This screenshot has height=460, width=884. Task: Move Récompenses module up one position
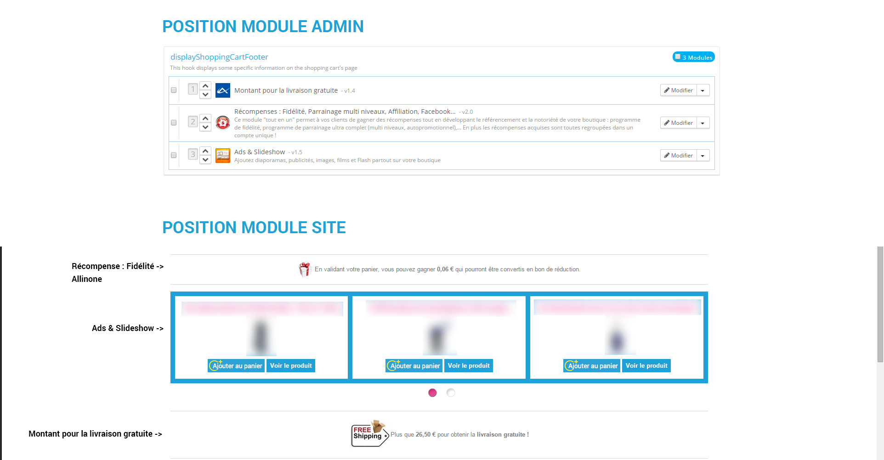click(x=205, y=118)
